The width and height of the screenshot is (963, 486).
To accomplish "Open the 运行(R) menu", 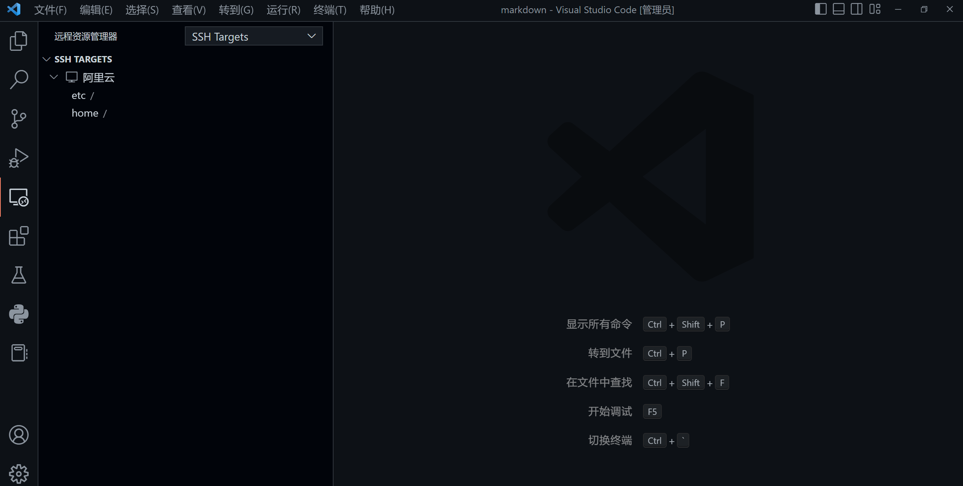I will point(283,10).
